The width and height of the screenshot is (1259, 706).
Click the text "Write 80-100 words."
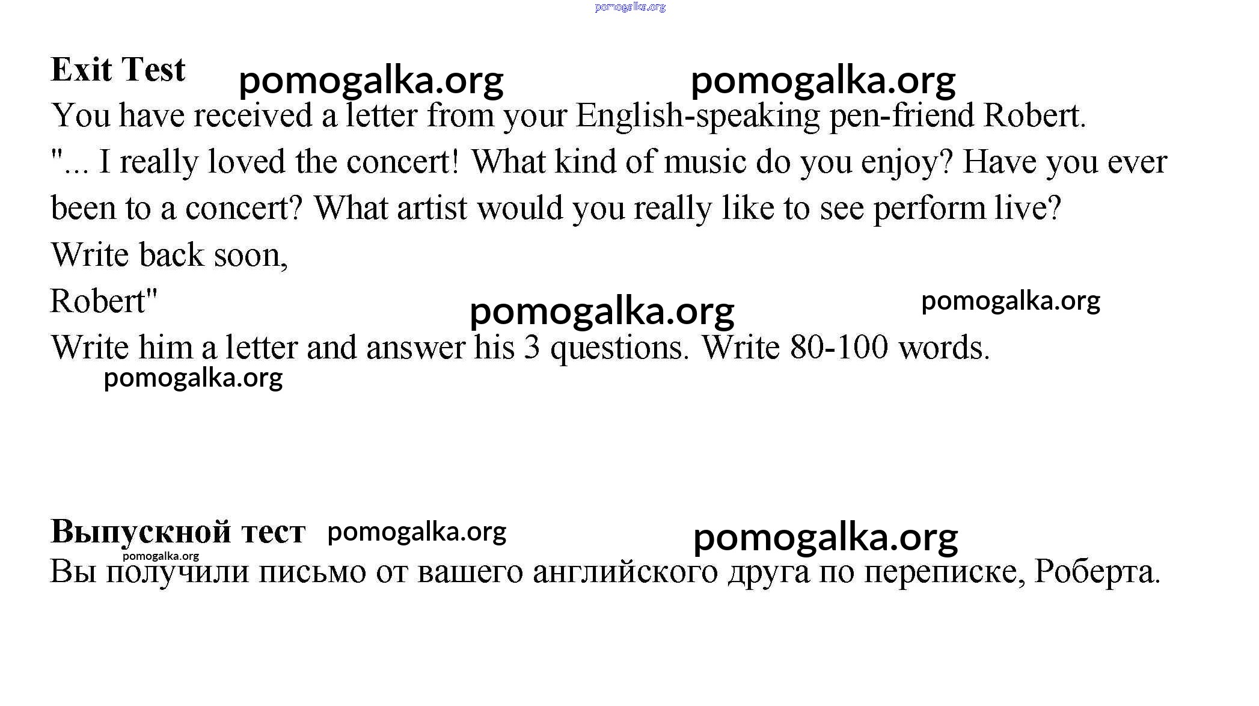click(x=845, y=348)
